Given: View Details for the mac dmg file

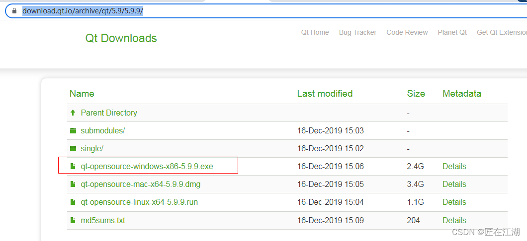Looking at the screenshot, I should point(454,184).
